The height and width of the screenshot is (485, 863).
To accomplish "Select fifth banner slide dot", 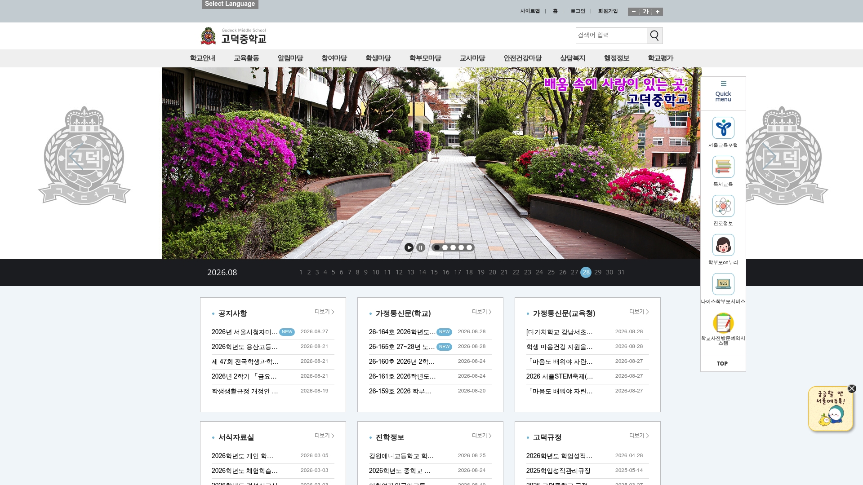I will 469,247.
